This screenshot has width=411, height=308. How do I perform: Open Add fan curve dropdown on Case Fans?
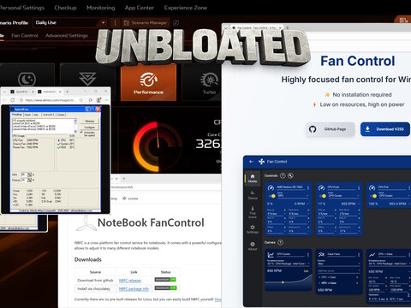click(339, 270)
